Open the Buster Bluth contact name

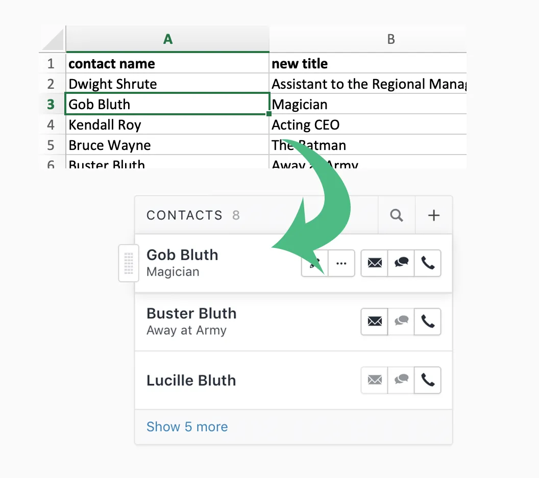pos(191,313)
